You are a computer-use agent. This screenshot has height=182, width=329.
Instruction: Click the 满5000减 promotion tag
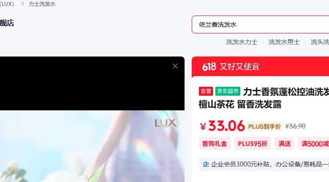pos(313,143)
